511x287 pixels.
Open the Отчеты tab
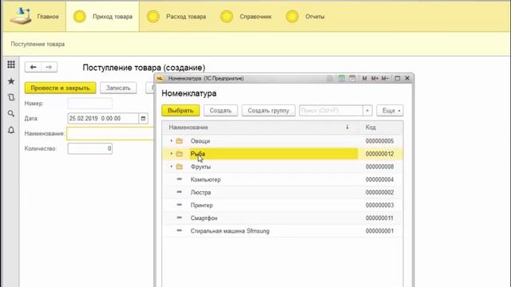click(305, 16)
